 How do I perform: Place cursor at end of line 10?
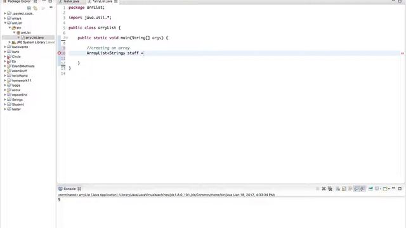point(144,53)
